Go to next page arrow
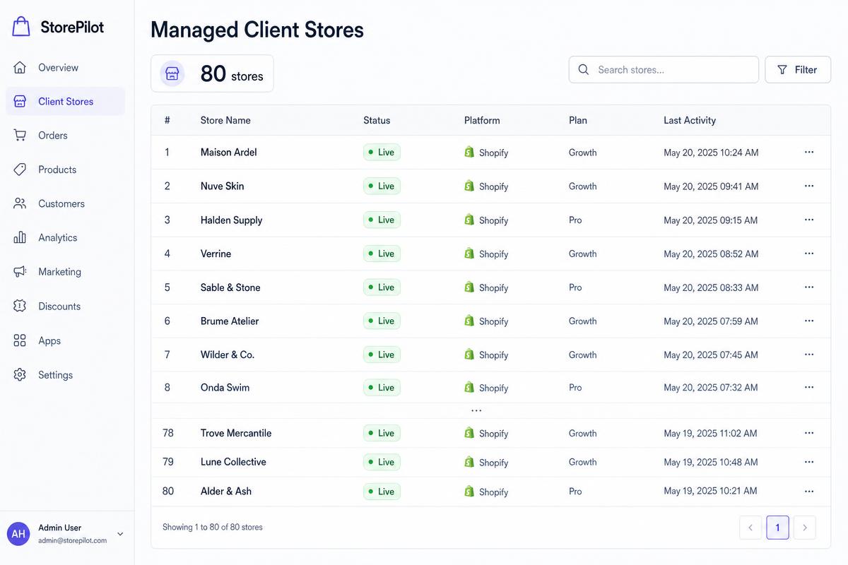The width and height of the screenshot is (848, 565). coord(805,528)
